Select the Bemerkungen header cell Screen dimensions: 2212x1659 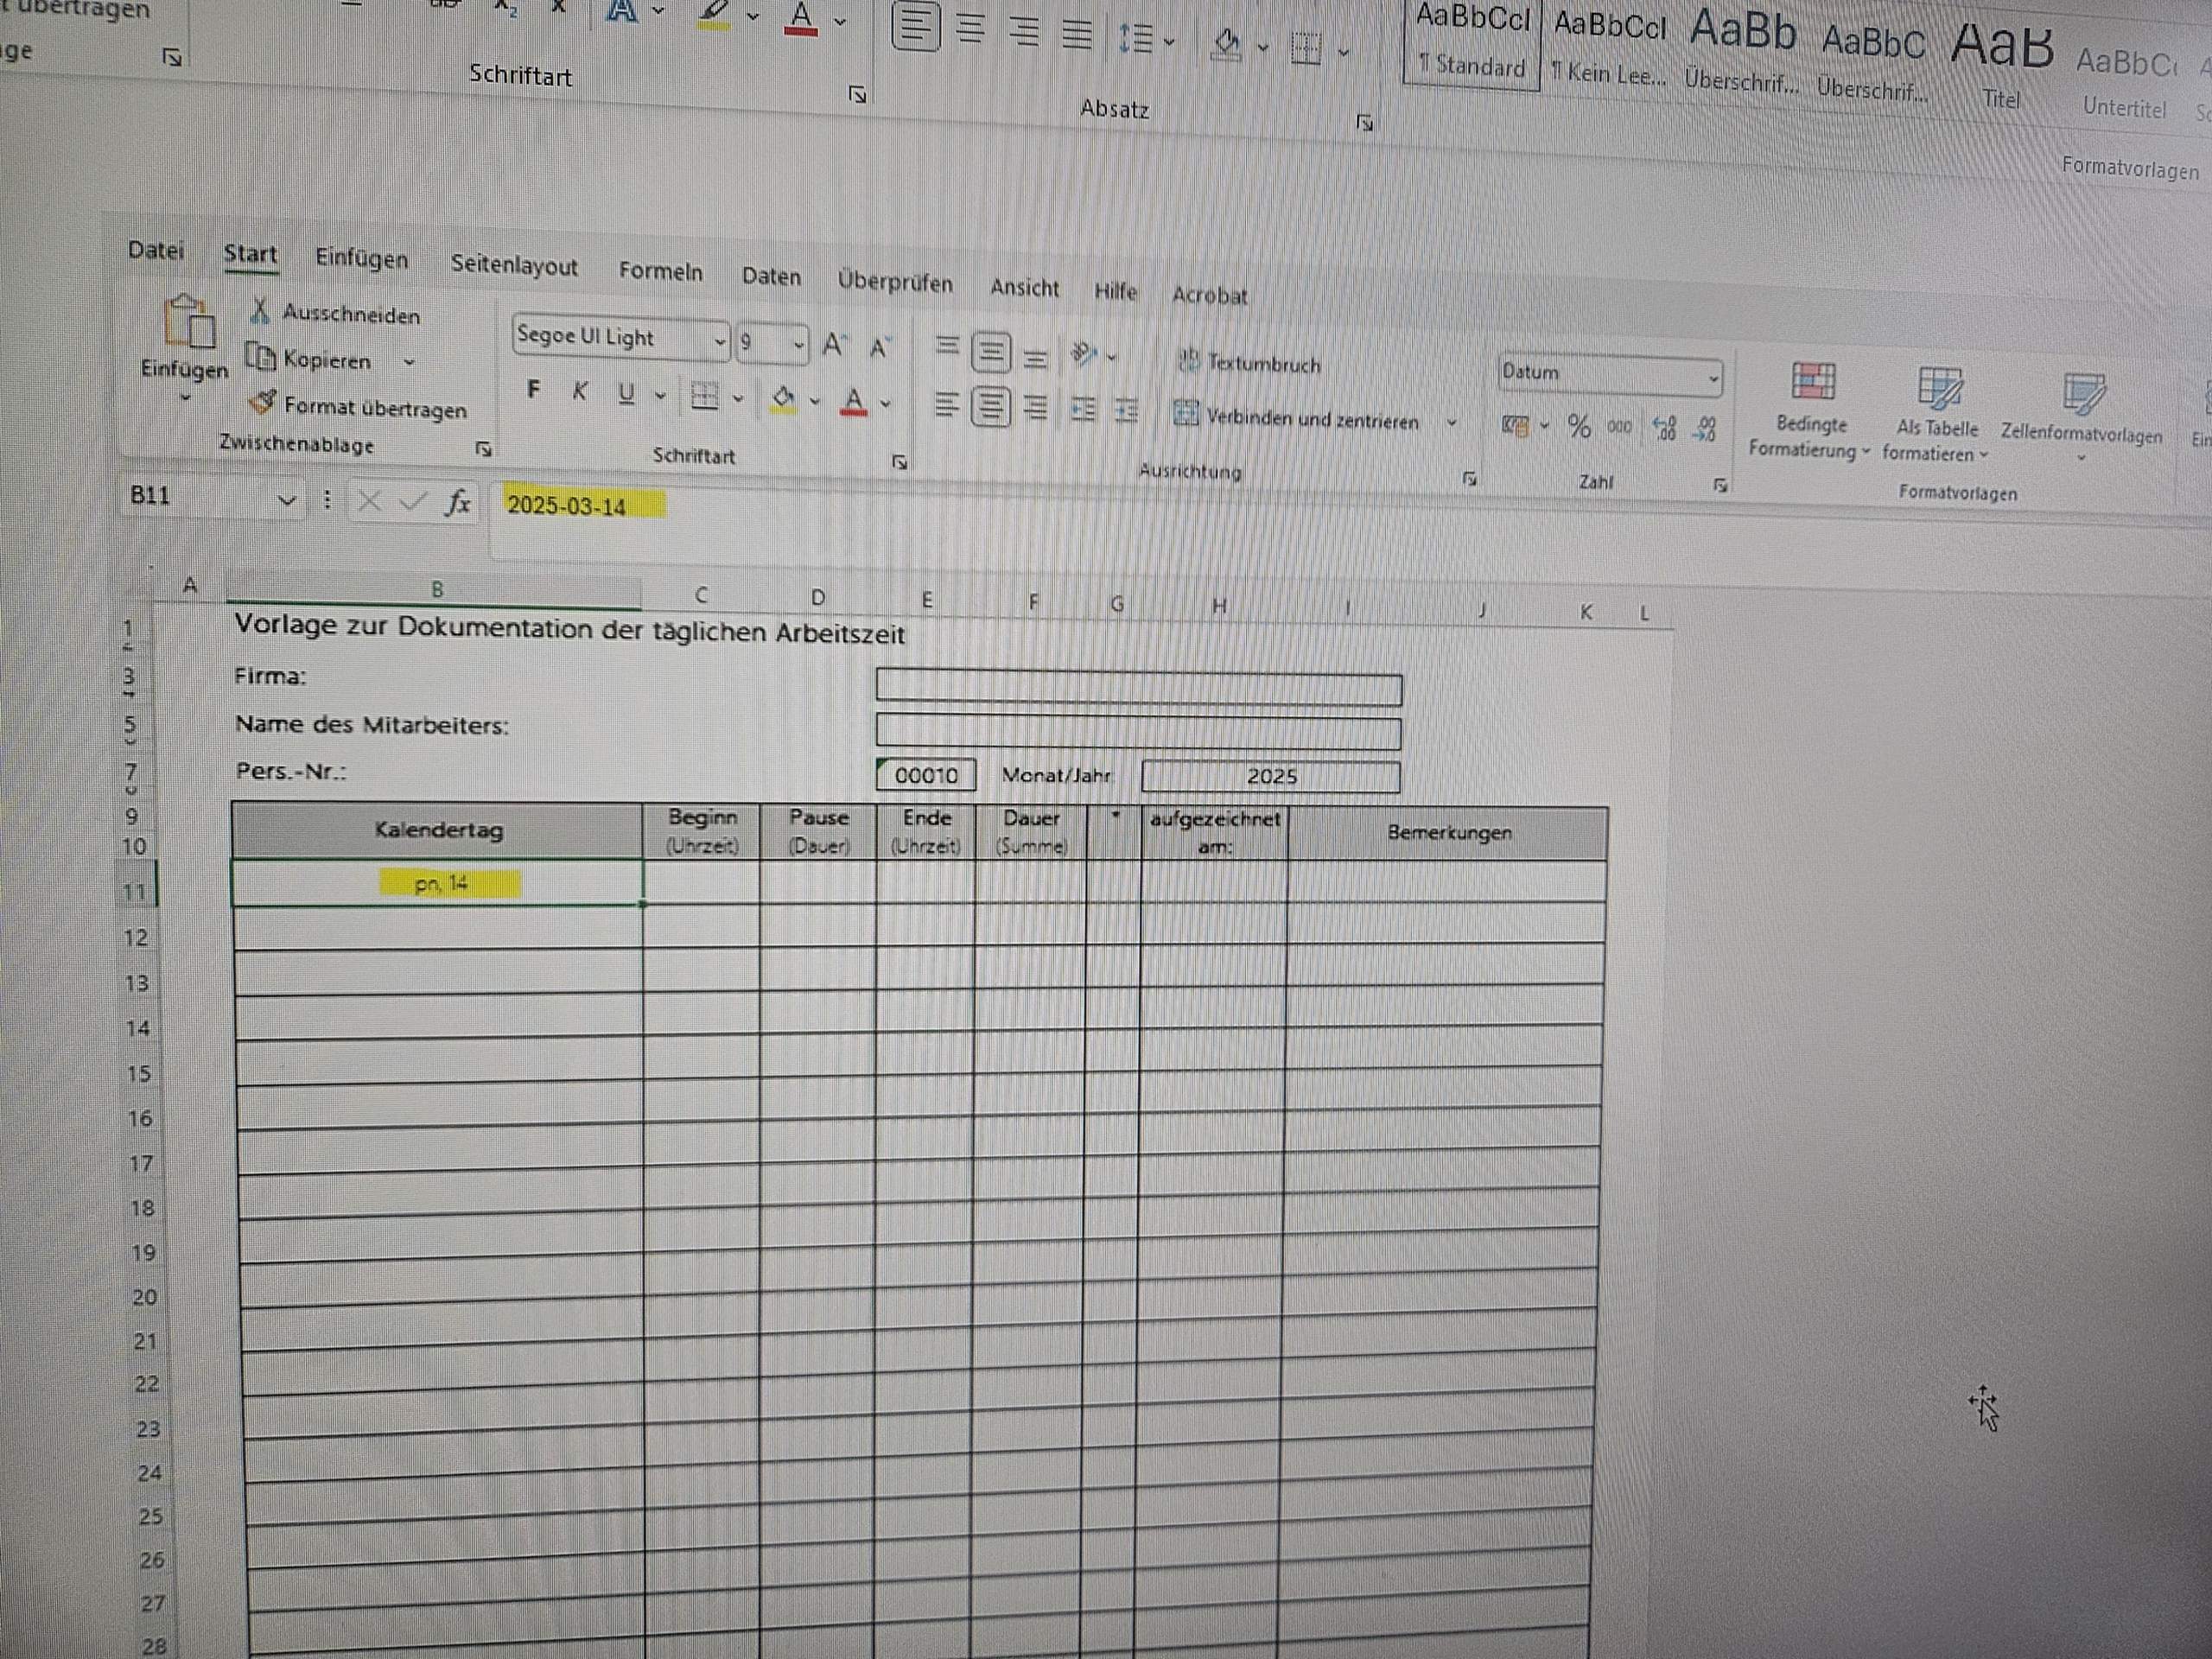tap(1448, 833)
